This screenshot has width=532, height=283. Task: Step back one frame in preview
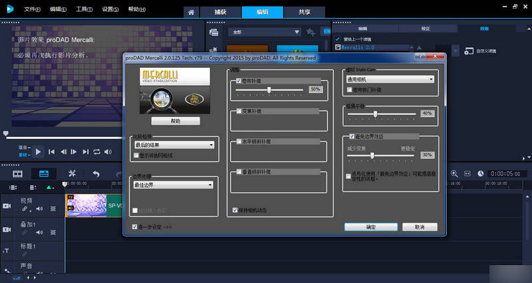click(x=63, y=152)
